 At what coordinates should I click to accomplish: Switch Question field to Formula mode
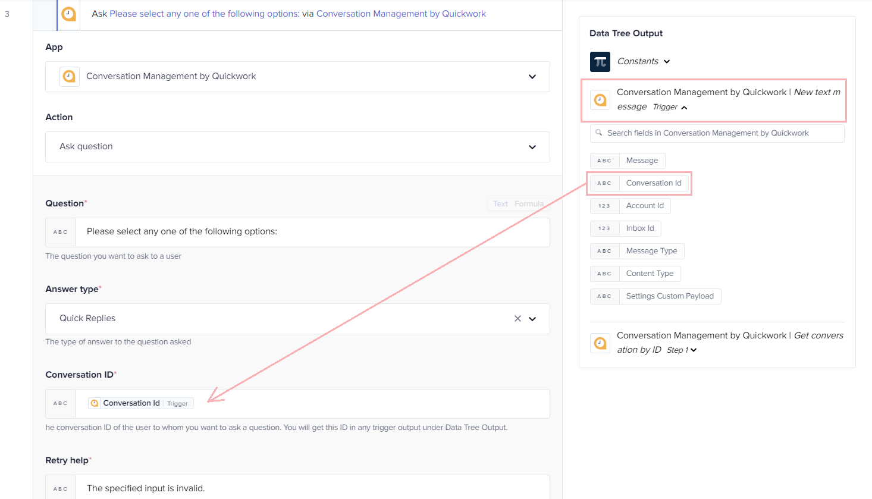pos(529,204)
